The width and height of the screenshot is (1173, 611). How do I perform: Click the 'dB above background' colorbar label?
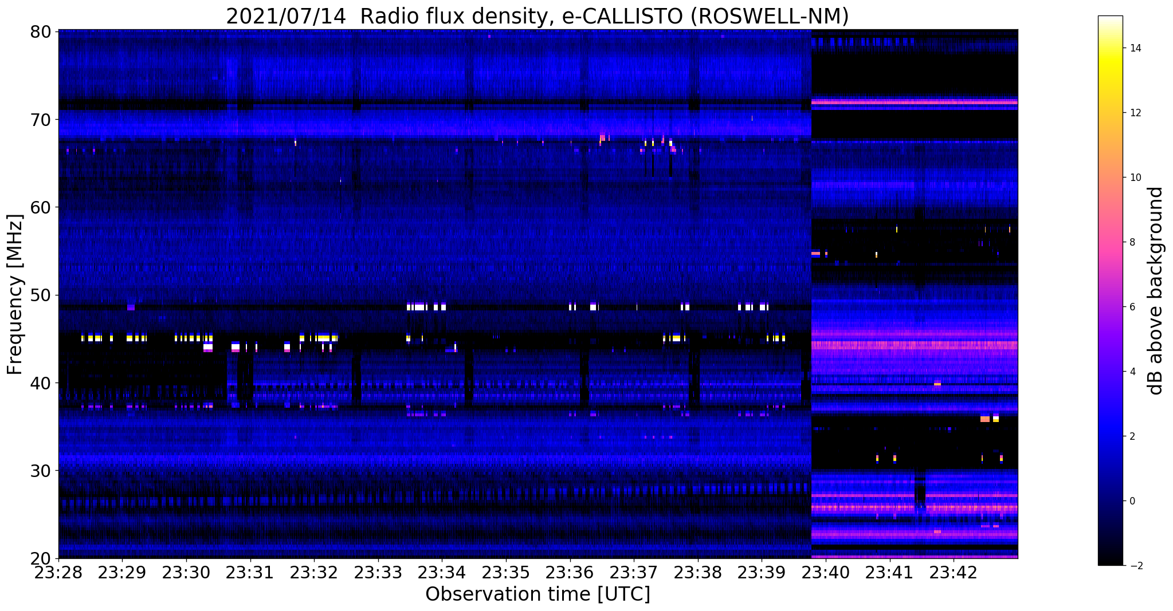click(x=1156, y=291)
